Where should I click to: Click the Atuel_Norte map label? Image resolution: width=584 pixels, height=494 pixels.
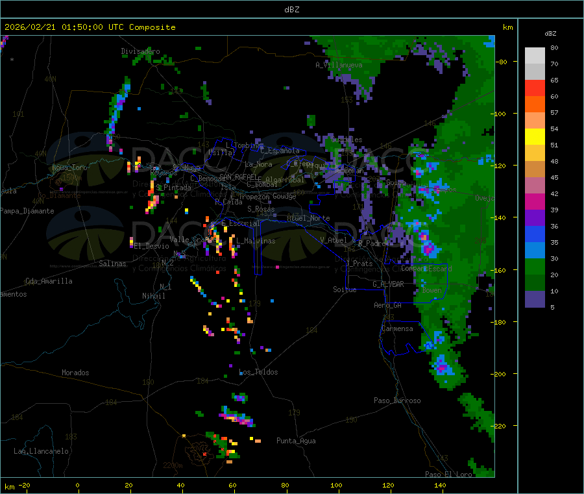(x=308, y=218)
